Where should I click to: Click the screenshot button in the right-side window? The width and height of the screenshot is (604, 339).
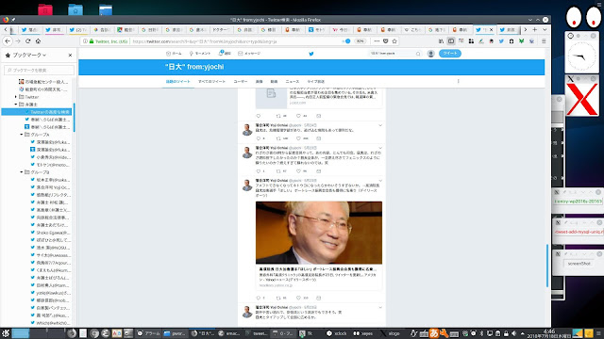point(579,264)
